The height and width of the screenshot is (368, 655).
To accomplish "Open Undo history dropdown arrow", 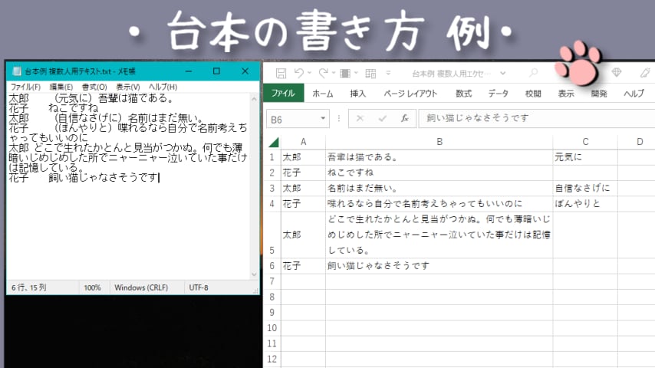I will tap(309, 73).
